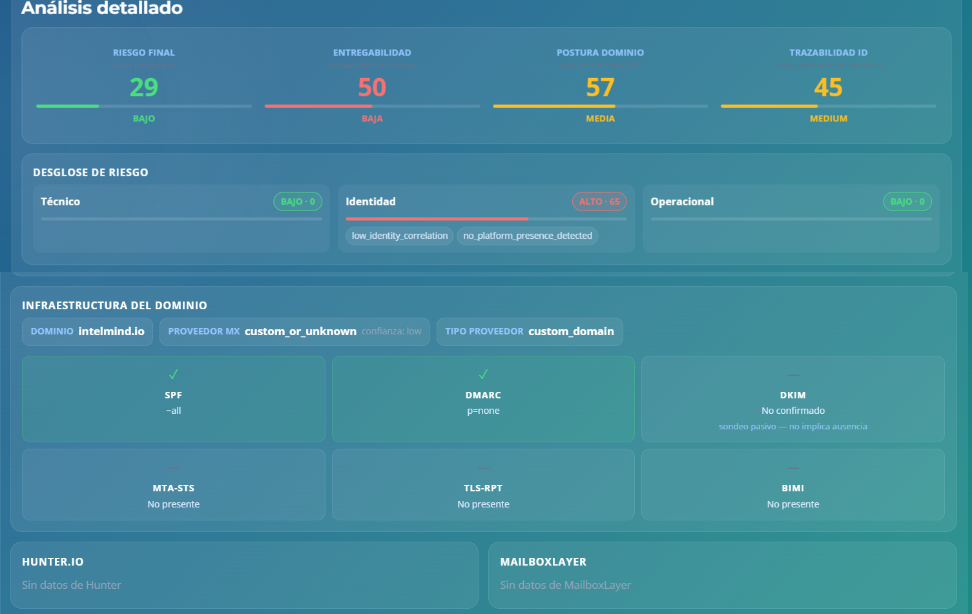The image size is (972, 614).
Task: Click the MTA-STS dash icon
Action: pyautogui.click(x=173, y=467)
